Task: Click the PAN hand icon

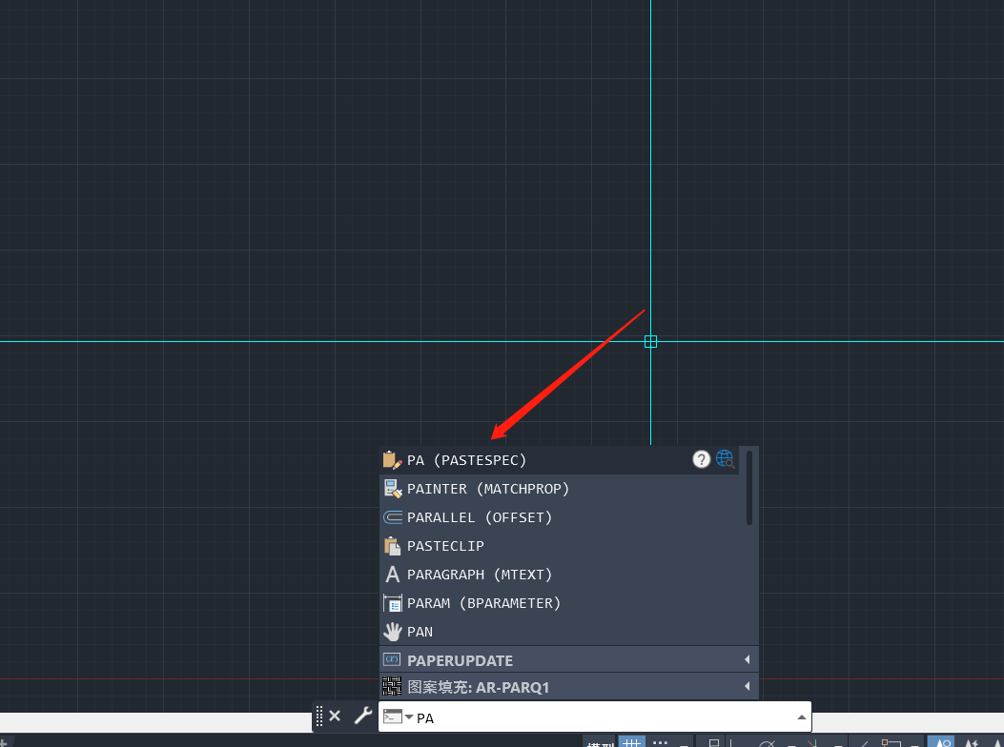Action: [392, 632]
